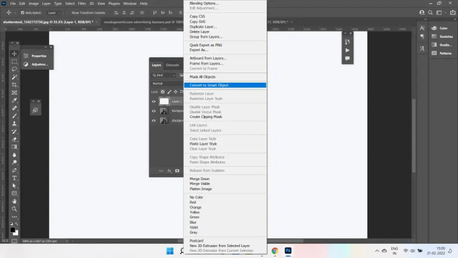458x258 pixels.
Task: Toggle the Auto-Select checkbox
Action: point(23,12)
